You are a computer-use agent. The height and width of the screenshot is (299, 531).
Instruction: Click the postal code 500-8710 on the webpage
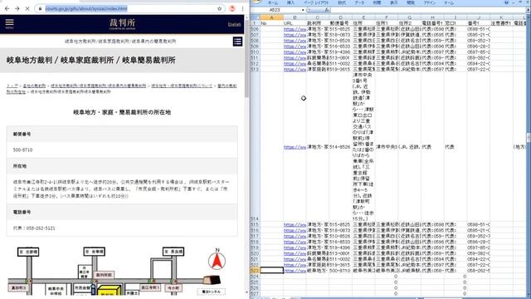22,149
